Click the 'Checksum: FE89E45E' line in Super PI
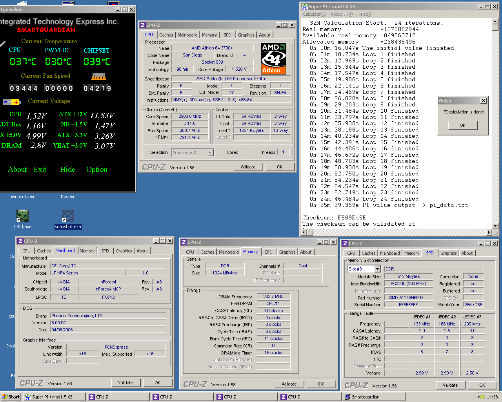Image resolution: width=502 pixels, height=402 pixels. (334, 217)
